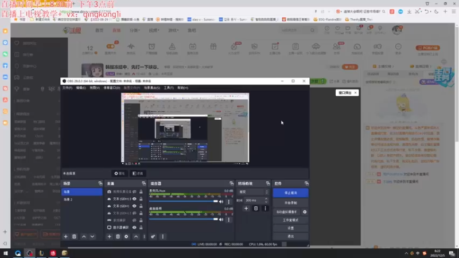Screen dimensions: 459x258
Task: Click the OBS Studio taskbar icon
Action: click(x=30, y=253)
